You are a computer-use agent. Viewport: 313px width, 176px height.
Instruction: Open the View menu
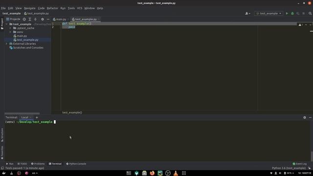[x=19, y=8]
